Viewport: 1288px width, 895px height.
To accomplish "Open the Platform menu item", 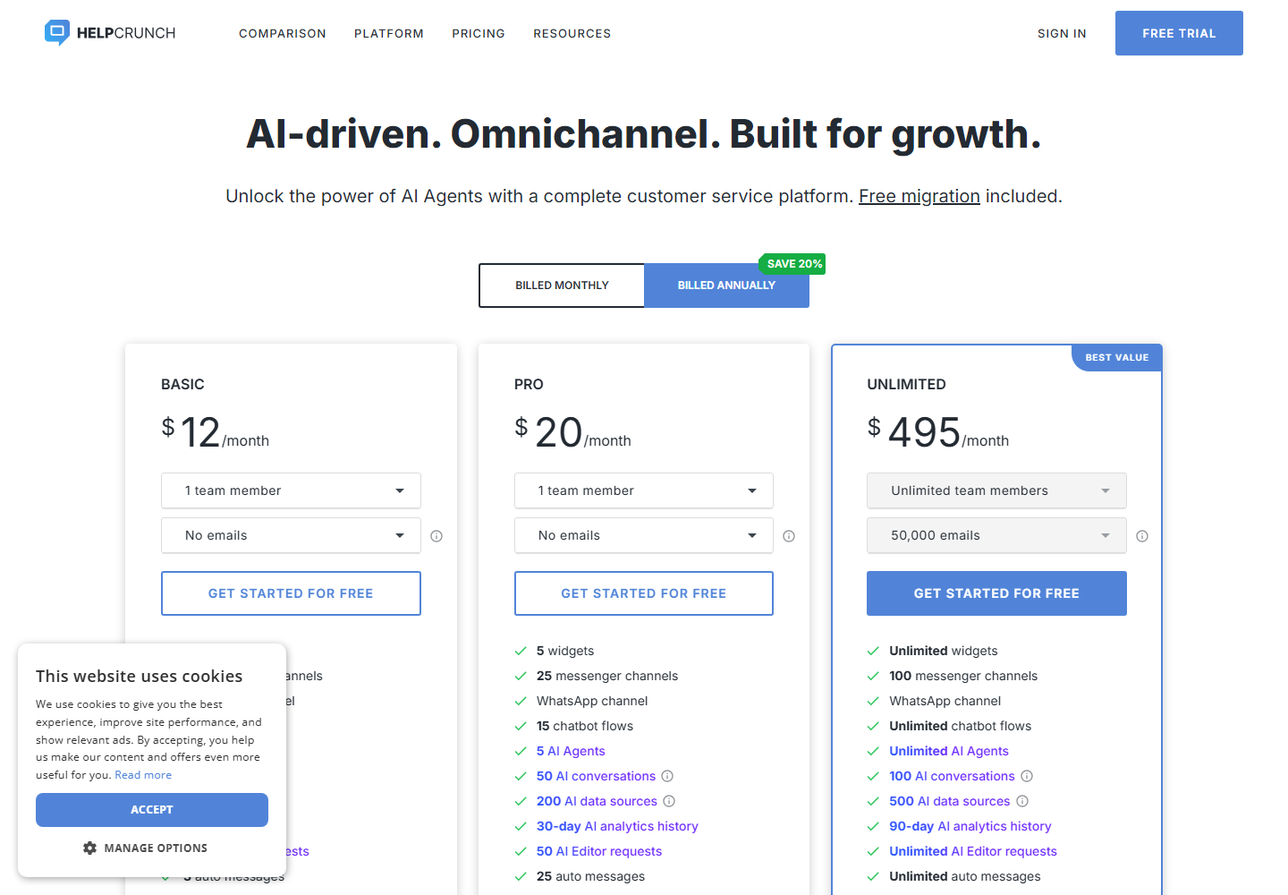I will [x=389, y=33].
